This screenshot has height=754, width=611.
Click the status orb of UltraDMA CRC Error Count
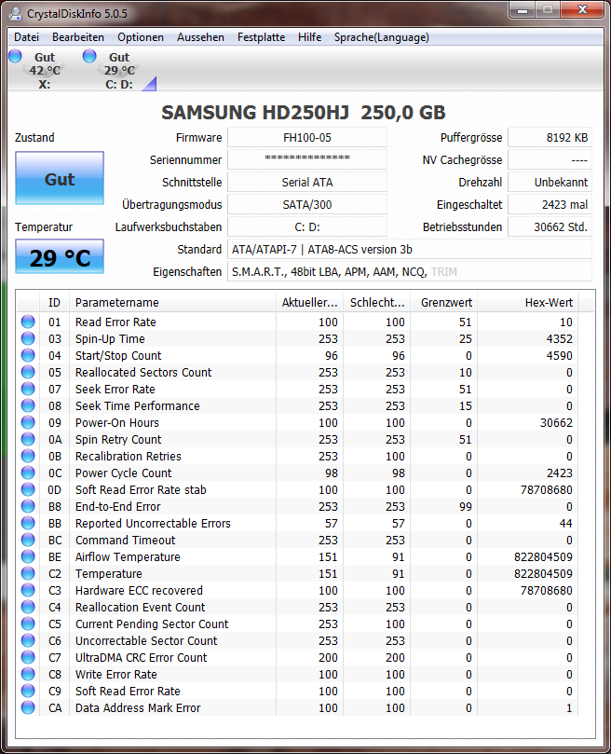click(x=28, y=657)
